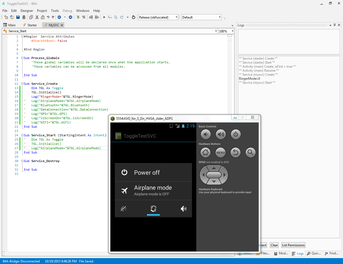This screenshot has width=343, height=264.
Task: Click the emulator search magnifier button
Action: [250, 152]
